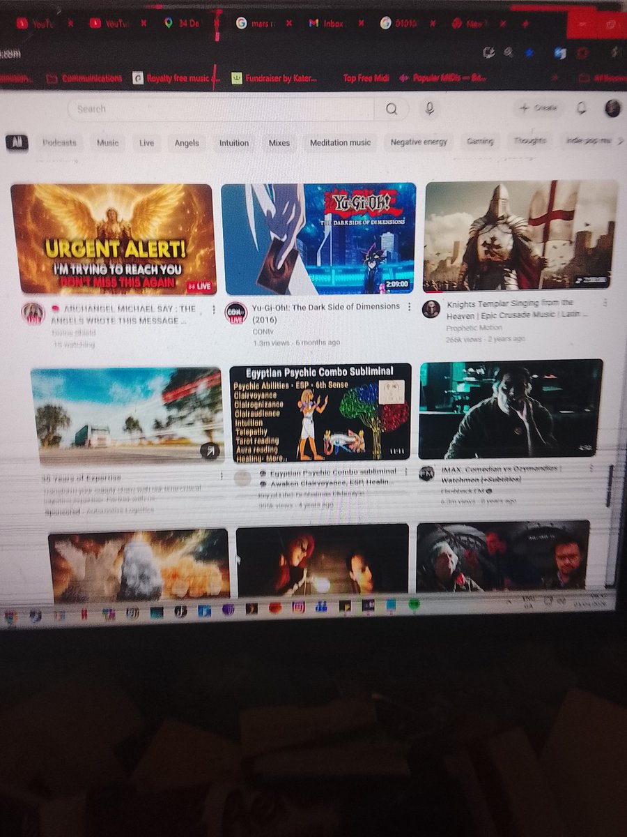
Task: Open options menu for Knights Templar video
Action: (605, 303)
